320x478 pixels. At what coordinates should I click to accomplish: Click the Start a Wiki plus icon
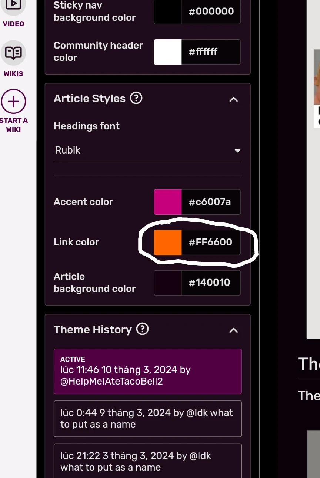click(13, 101)
